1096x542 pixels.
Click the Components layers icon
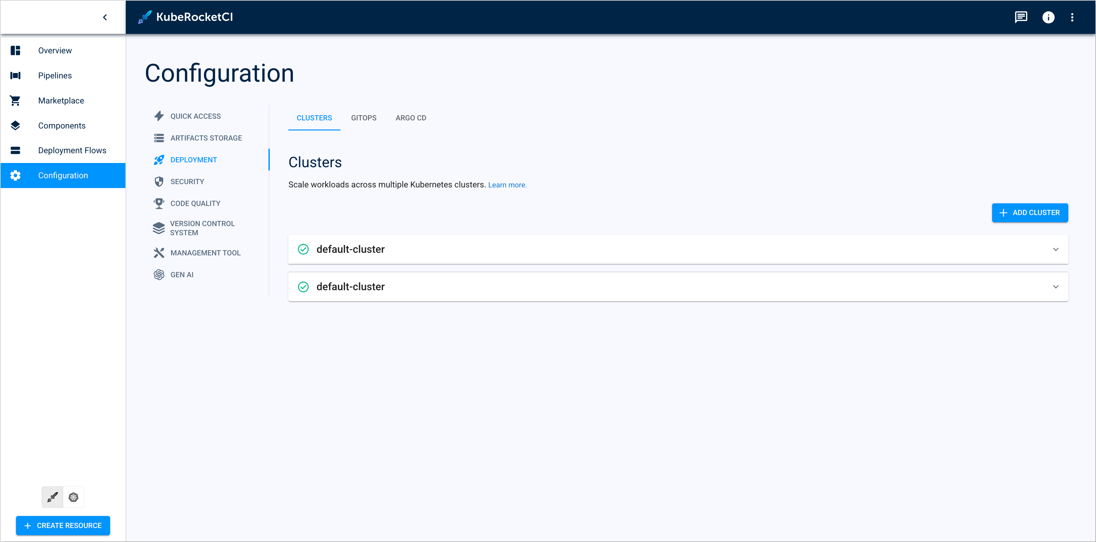pos(15,125)
